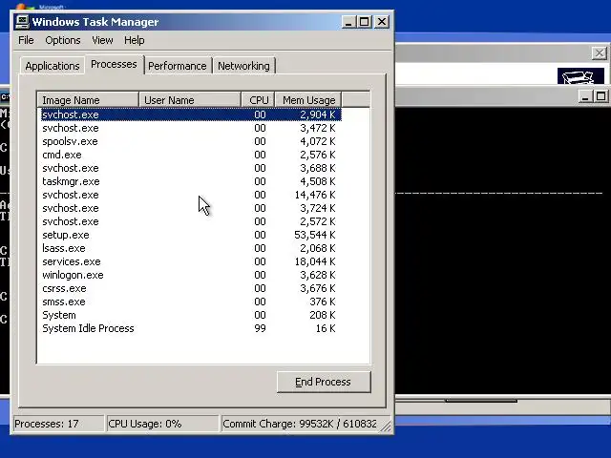Select the services.exe process
This screenshot has height=458, width=611.
[191, 261]
